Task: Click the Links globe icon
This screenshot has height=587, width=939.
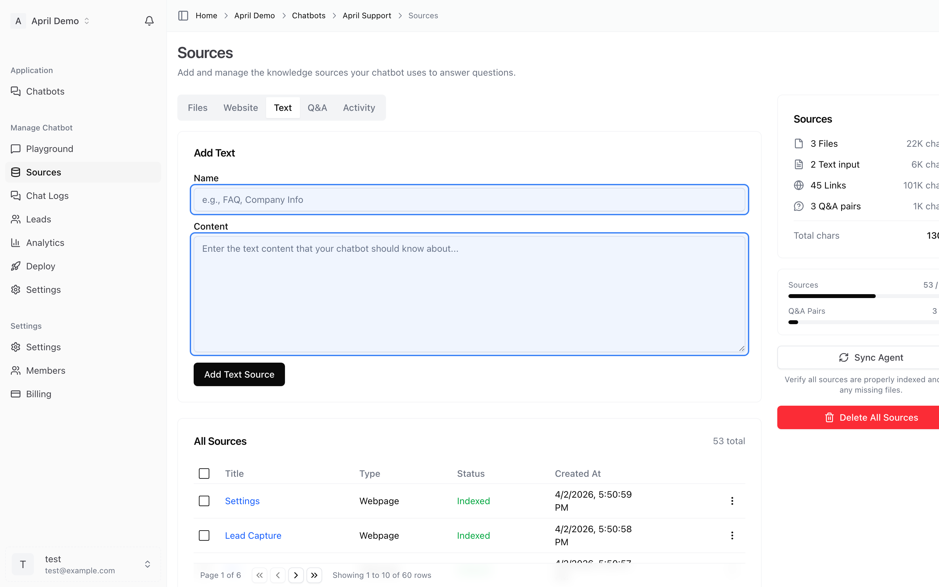Action: click(x=798, y=186)
